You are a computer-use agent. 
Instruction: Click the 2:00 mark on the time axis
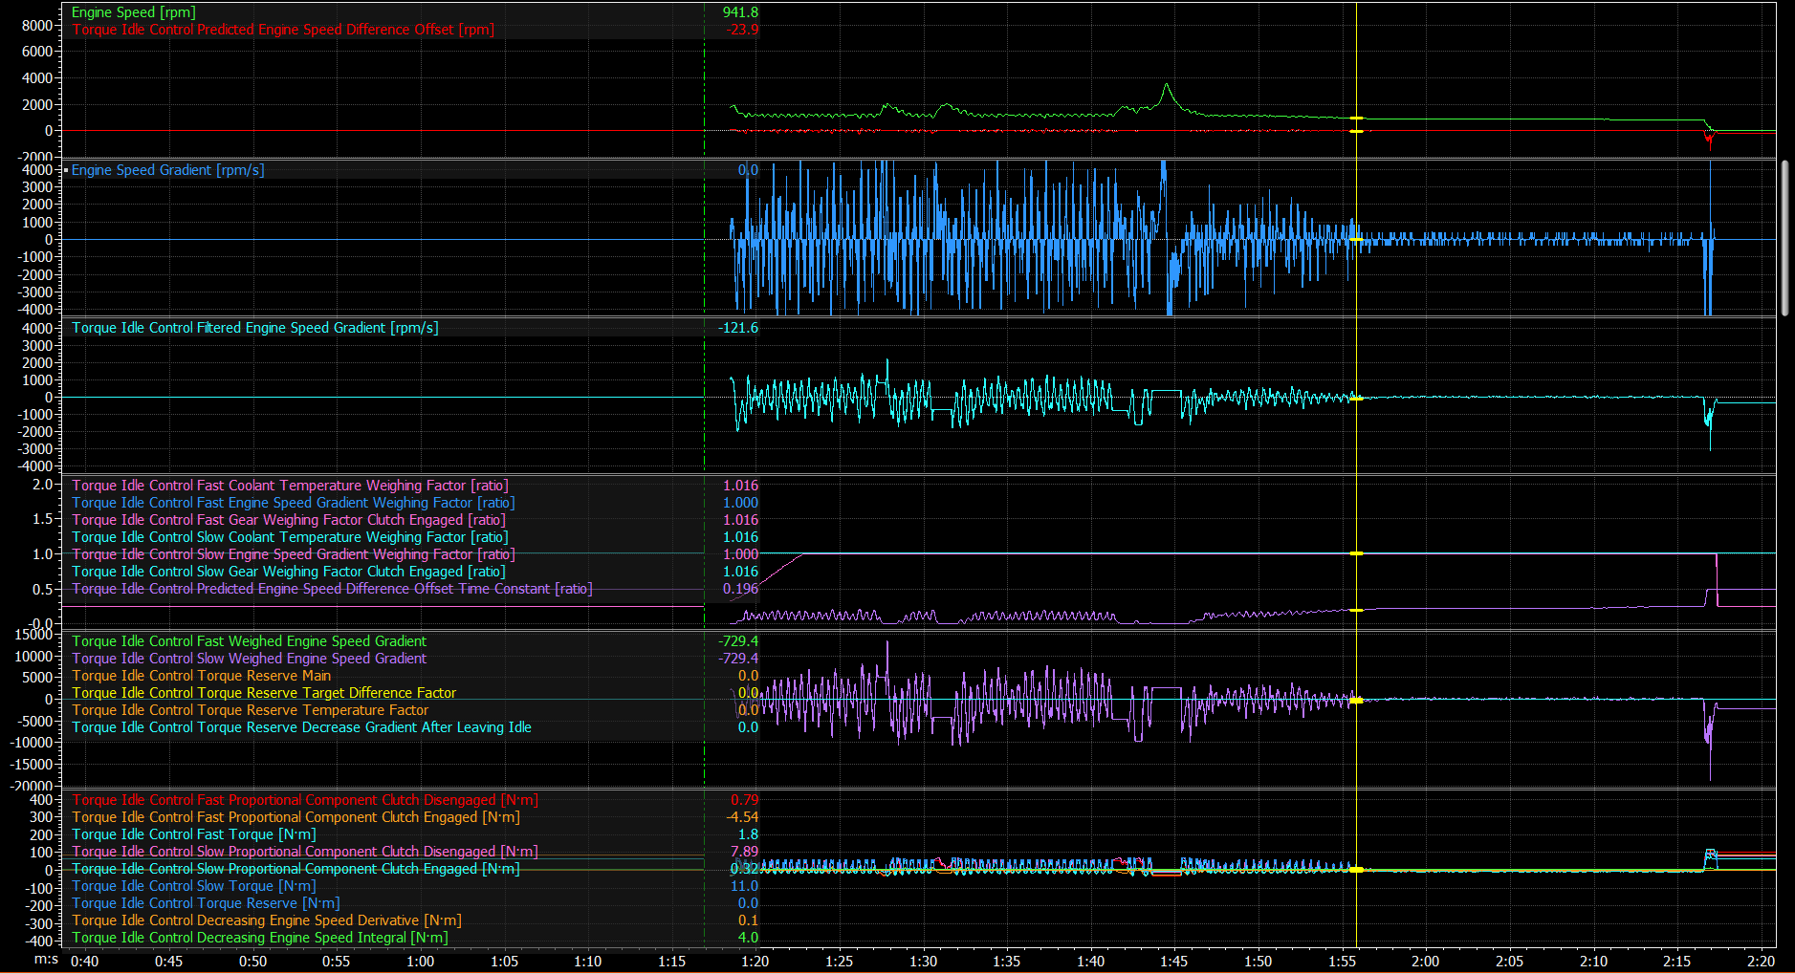tap(1425, 961)
